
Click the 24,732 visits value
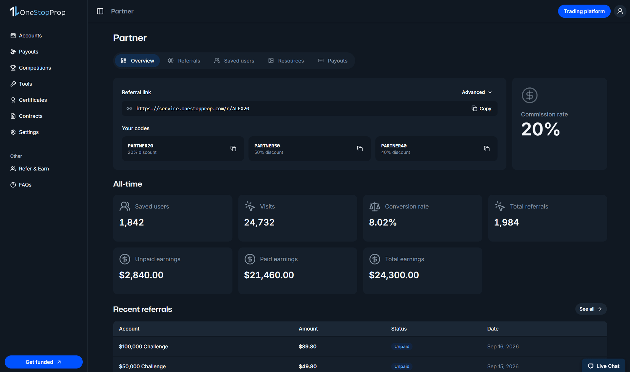(259, 223)
